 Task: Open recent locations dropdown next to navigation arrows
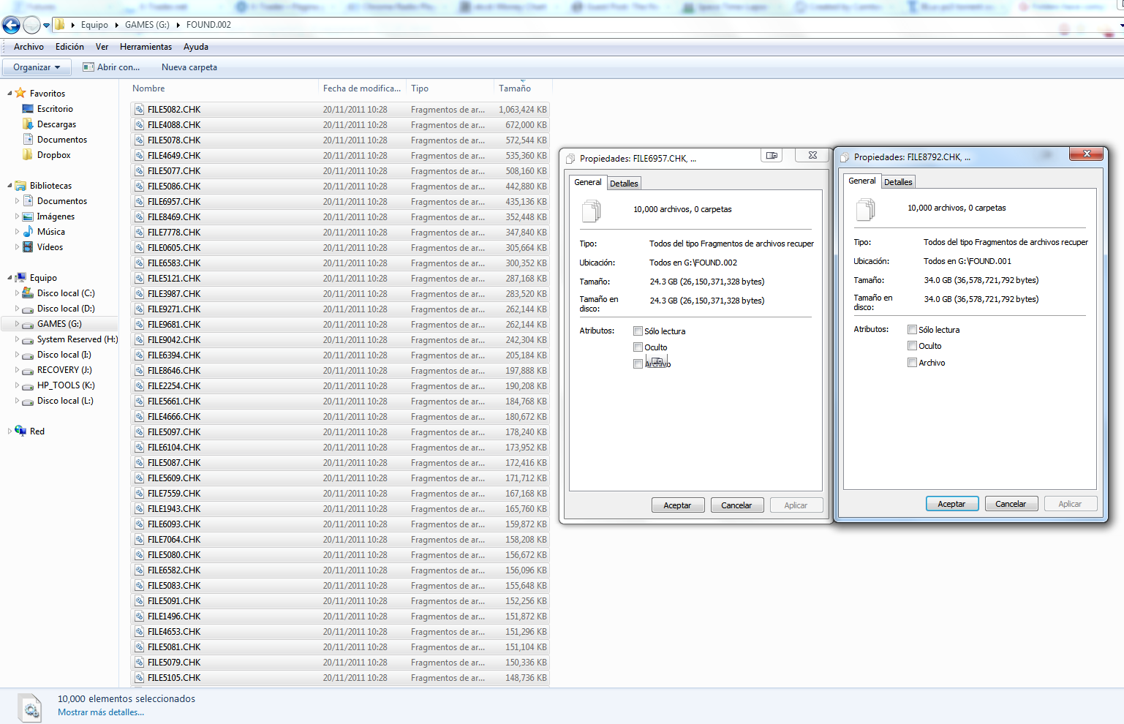click(x=46, y=26)
